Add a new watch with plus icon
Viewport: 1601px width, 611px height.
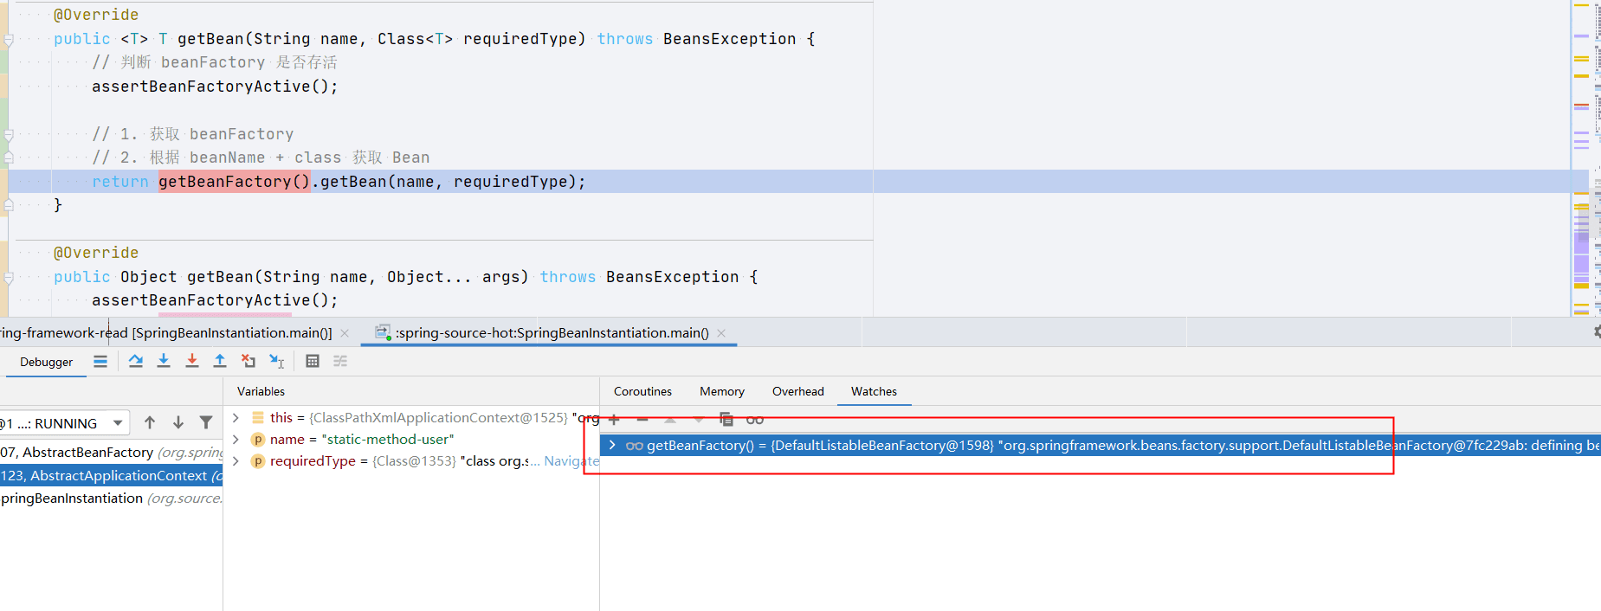tap(614, 420)
